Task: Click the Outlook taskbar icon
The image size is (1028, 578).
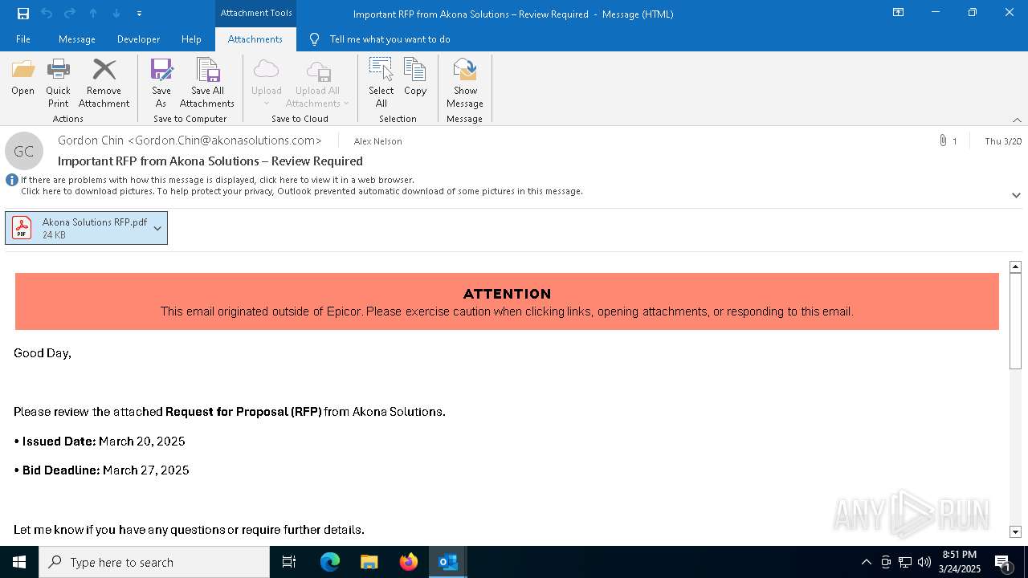Action: (448, 562)
